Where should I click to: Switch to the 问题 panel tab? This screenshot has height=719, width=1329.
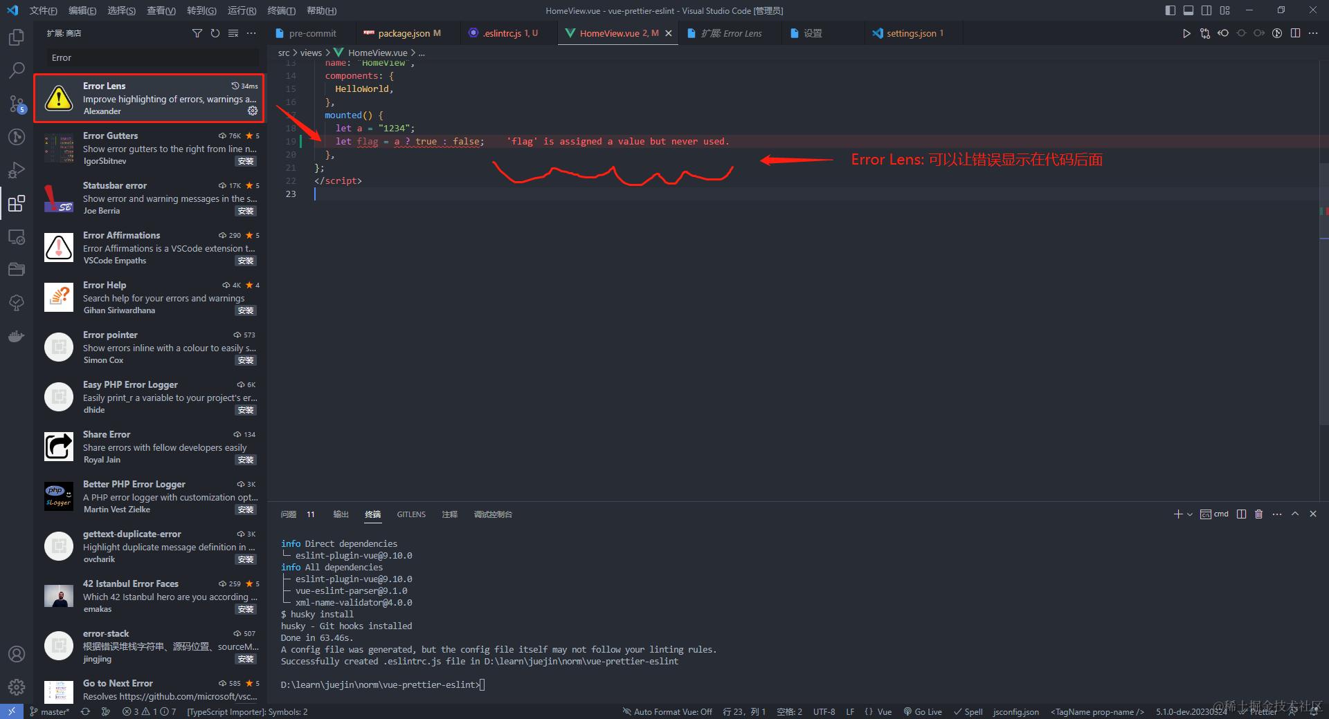[x=289, y=514]
